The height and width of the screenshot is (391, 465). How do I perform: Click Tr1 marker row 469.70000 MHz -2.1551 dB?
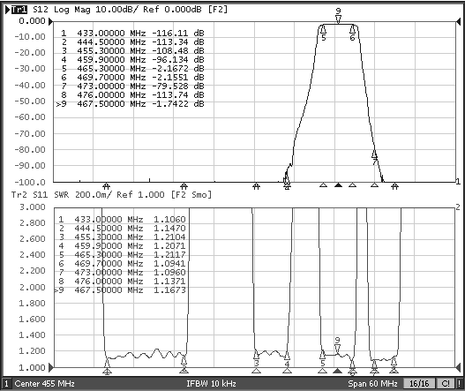132,78
